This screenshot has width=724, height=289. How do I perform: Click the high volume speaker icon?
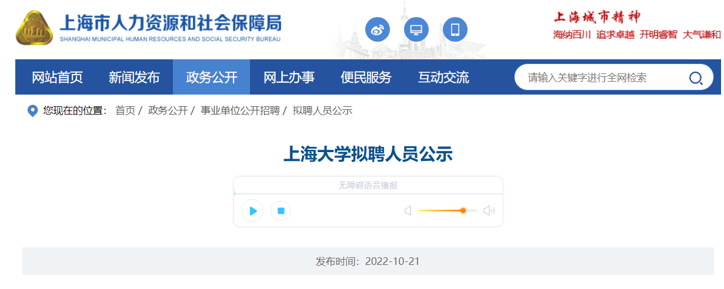click(x=489, y=210)
